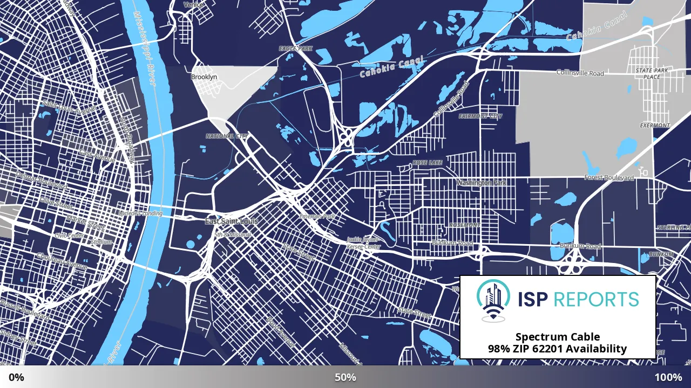This screenshot has width=691, height=388.
Task: Click the 'NATIONAL CITY' map label
Action: [x=227, y=136]
